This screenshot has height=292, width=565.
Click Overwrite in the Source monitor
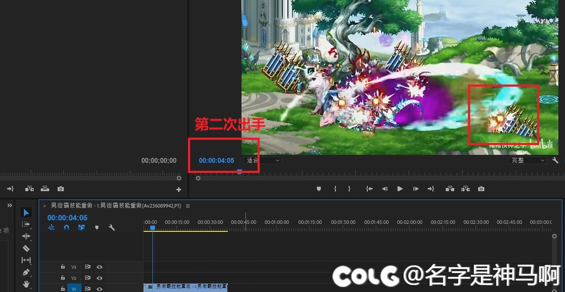[45, 189]
